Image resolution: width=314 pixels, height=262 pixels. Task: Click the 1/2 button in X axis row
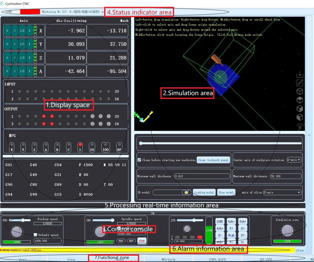22,31
